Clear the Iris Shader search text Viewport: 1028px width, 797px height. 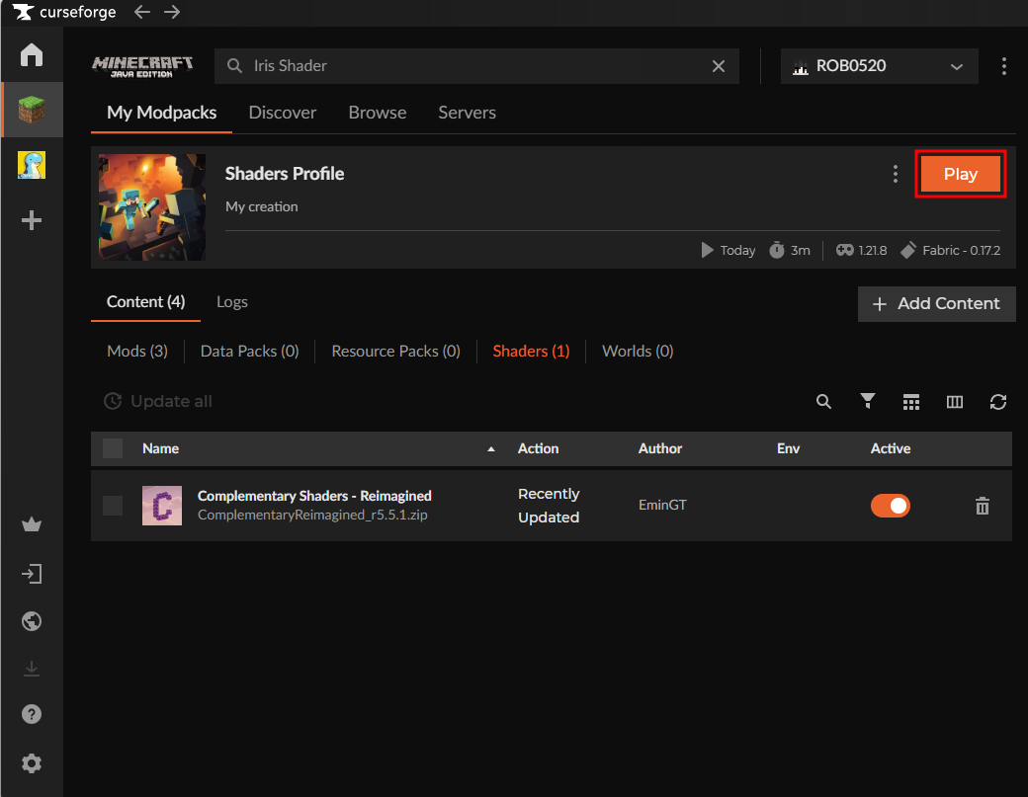click(719, 66)
